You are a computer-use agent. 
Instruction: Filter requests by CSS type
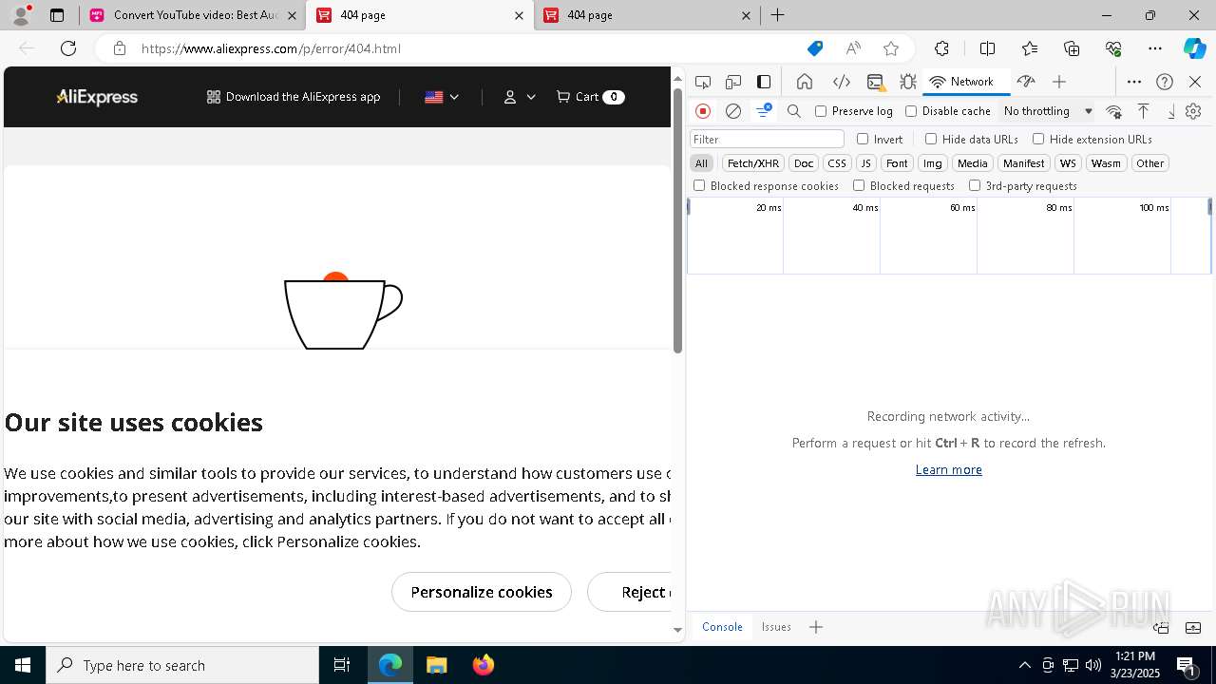[x=837, y=163]
